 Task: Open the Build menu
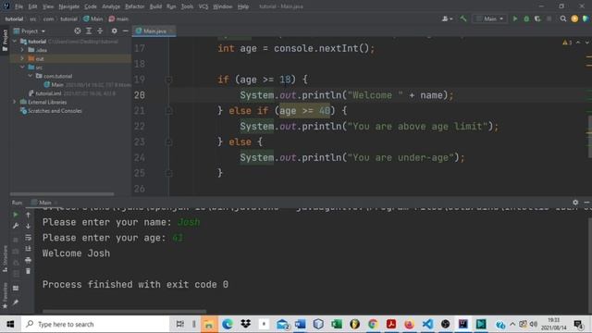tap(155, 6)
